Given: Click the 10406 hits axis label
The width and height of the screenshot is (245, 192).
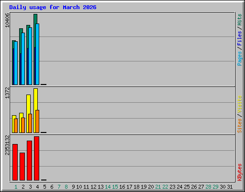Looking at the screenshot, I should tap(7, 20).
